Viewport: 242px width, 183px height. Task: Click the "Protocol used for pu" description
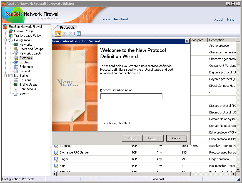pyautogui.click(x=223, y=153)
